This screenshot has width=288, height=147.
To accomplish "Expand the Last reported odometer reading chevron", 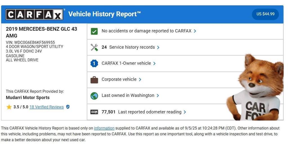I will coord(185,112).
